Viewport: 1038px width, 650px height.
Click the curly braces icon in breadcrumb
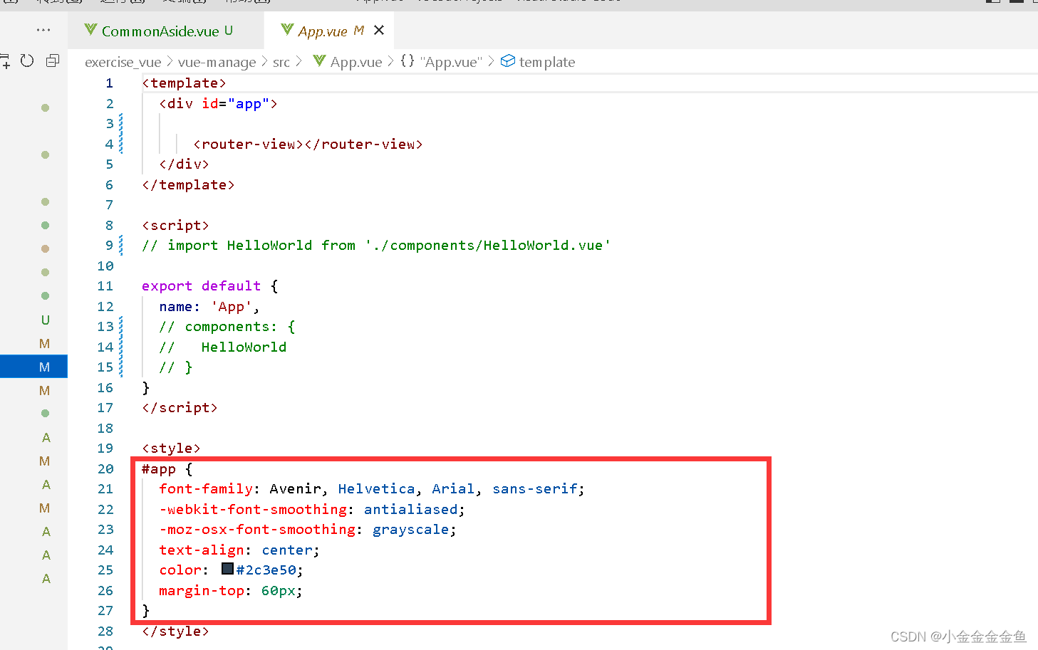(408, 61)
